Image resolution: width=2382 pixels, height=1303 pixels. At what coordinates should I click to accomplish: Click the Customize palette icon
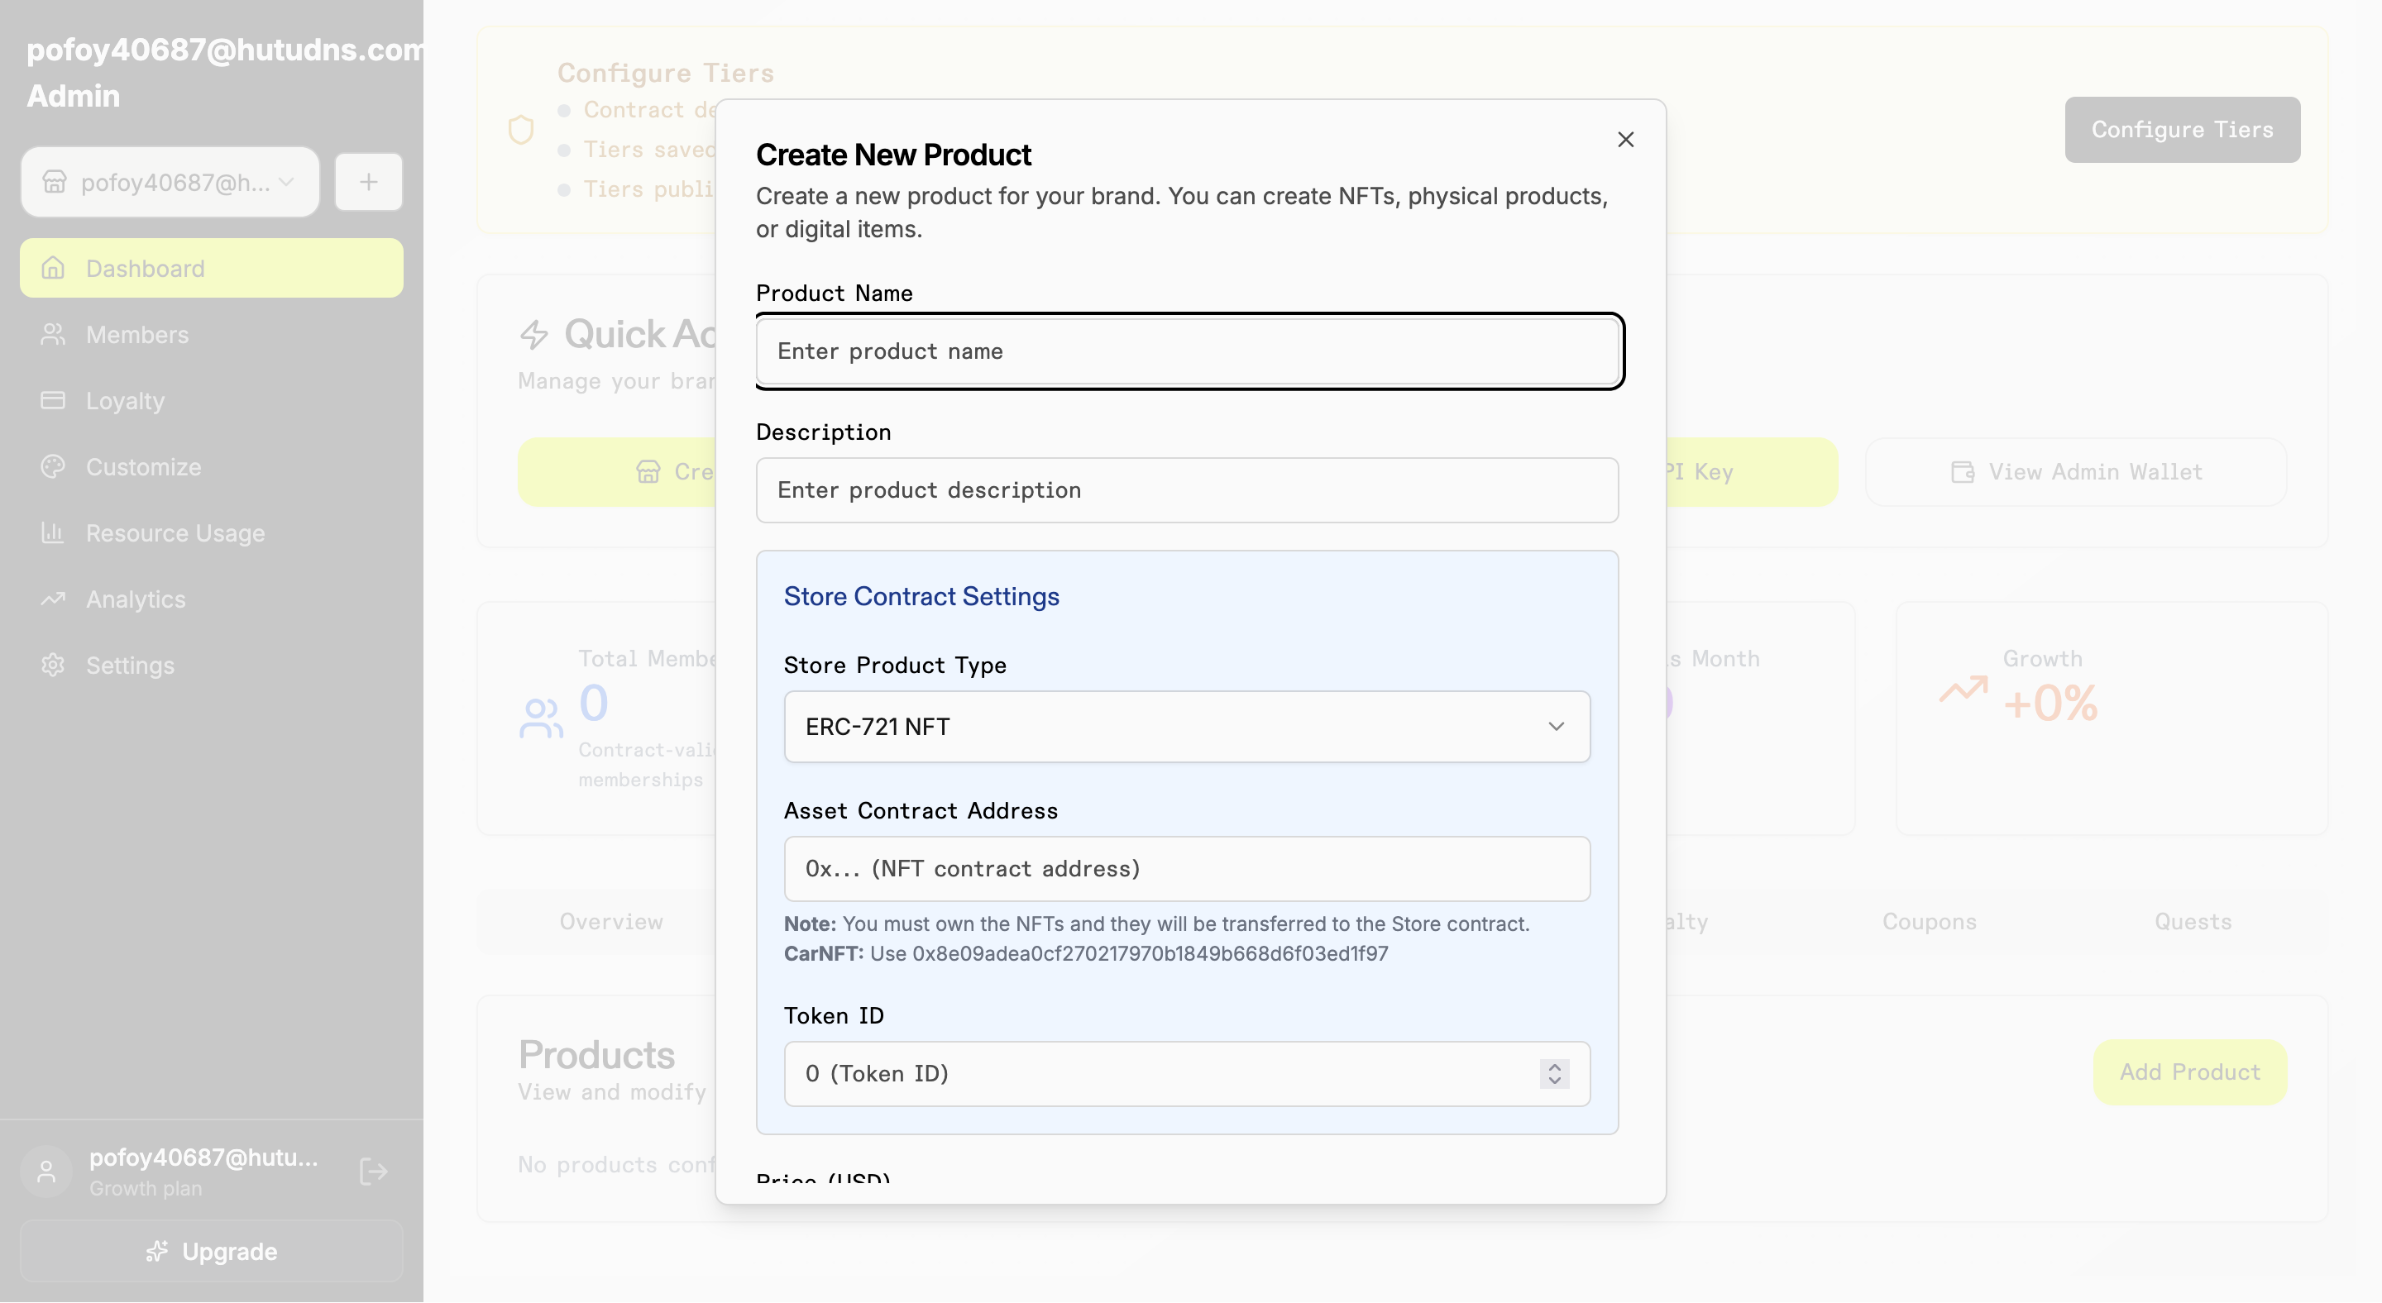pos(53,466)
